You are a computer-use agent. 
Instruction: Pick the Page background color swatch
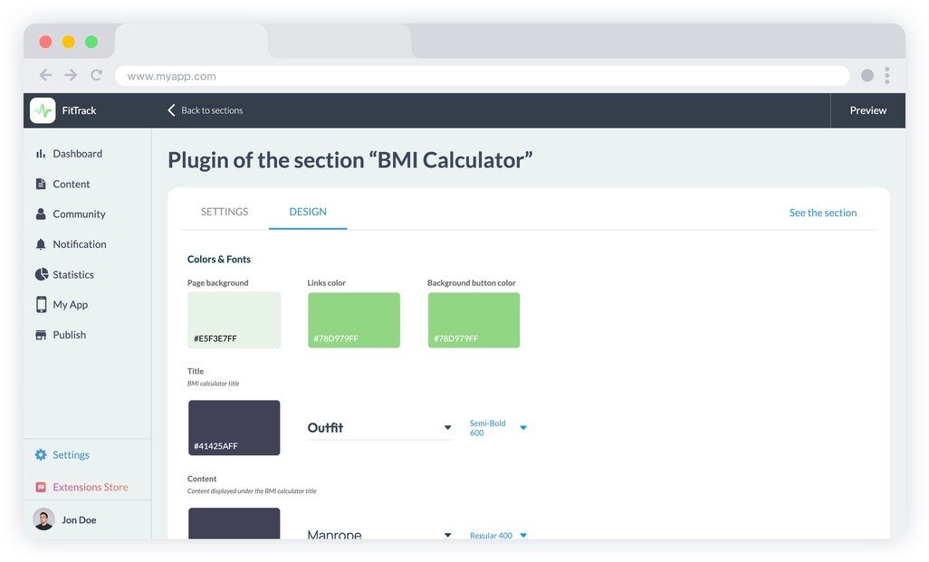pos(235,319)
